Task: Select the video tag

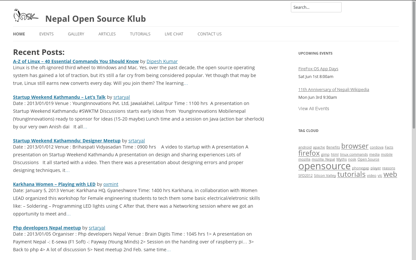Action: pyautogui.click(x=371, y=175)
